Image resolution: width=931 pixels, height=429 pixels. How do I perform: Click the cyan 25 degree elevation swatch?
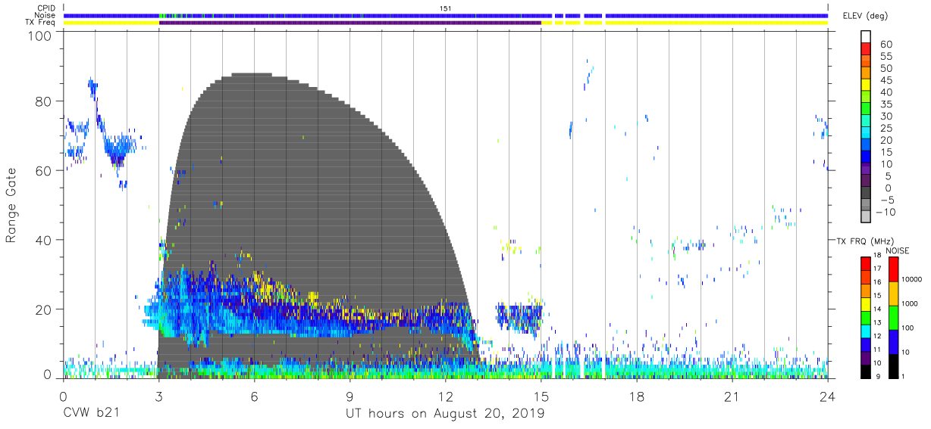(x=865, y=122)
